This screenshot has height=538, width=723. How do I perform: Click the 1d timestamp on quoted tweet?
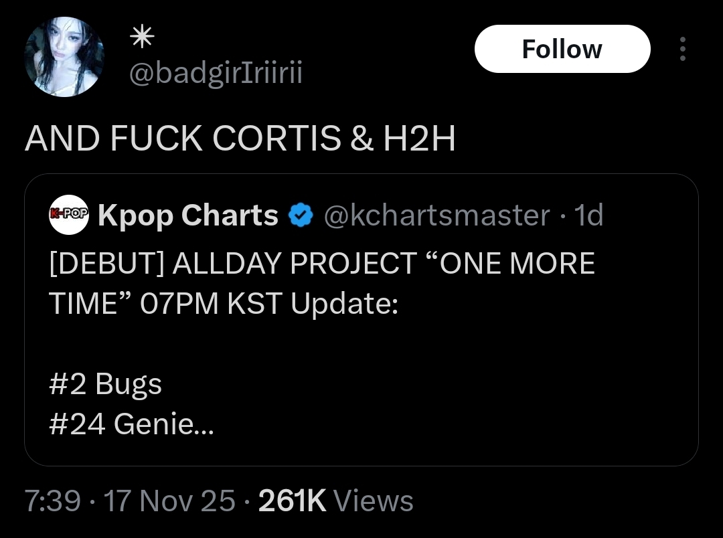[x=588, y=215]
